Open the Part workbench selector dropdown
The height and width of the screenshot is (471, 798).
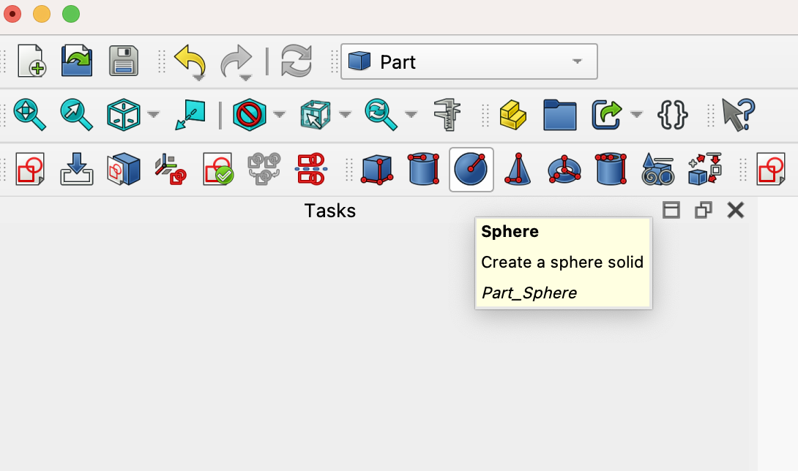[576, 61]
